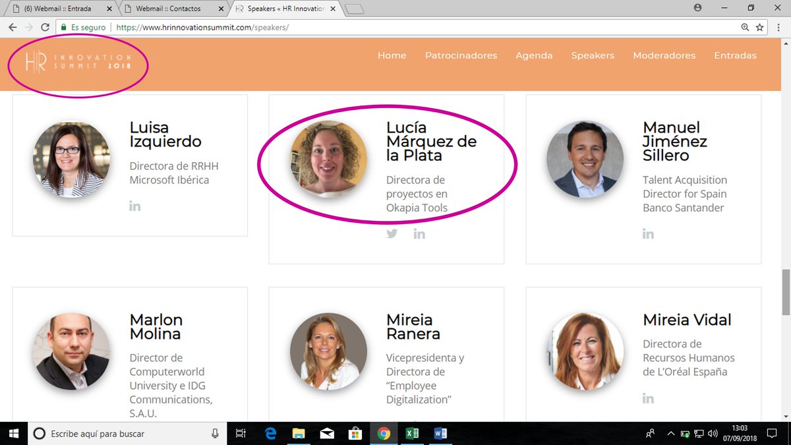Open Mireia Vidal's LinkedIn icon

[649, 398]
